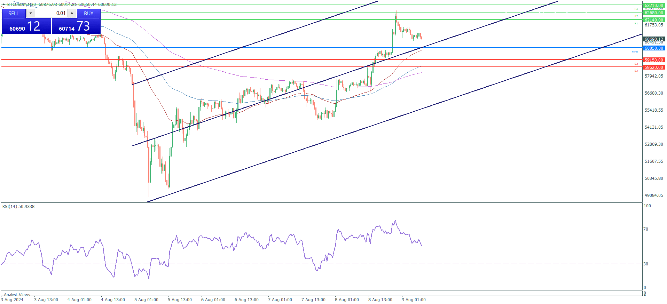This screenshot has width=667, height=304.
Task: Click the 61753.05 price axis value
Action: pos(654,25)
